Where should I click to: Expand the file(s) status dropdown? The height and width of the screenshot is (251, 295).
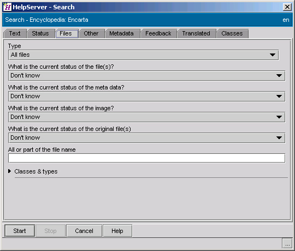pos(147,76)
